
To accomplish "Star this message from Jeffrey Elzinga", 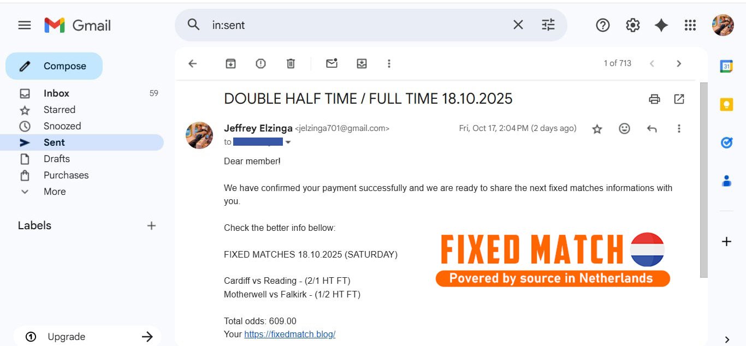I will (x=597, y=129).
